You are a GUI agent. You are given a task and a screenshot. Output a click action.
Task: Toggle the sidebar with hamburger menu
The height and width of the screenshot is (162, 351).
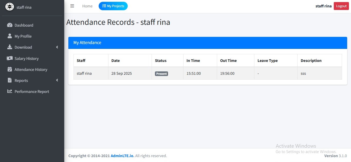point(72,6)
